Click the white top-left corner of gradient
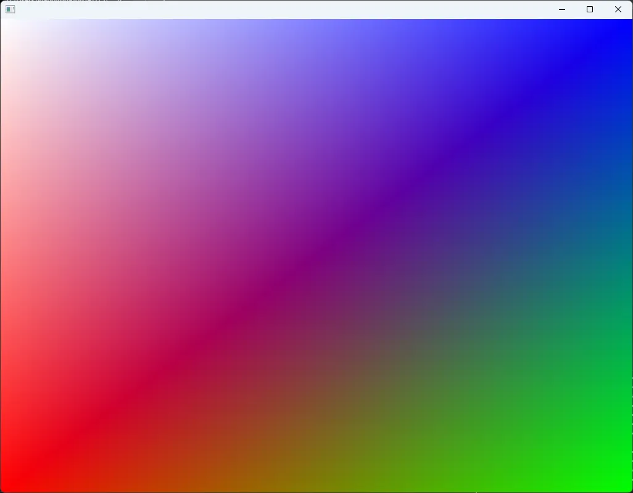 point(6,25)
